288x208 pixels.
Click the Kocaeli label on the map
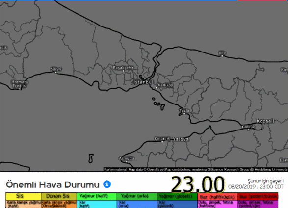click(x=265, y=121)
